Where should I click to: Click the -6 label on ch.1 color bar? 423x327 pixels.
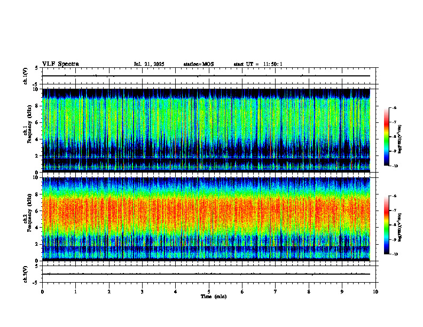[395, 107]
